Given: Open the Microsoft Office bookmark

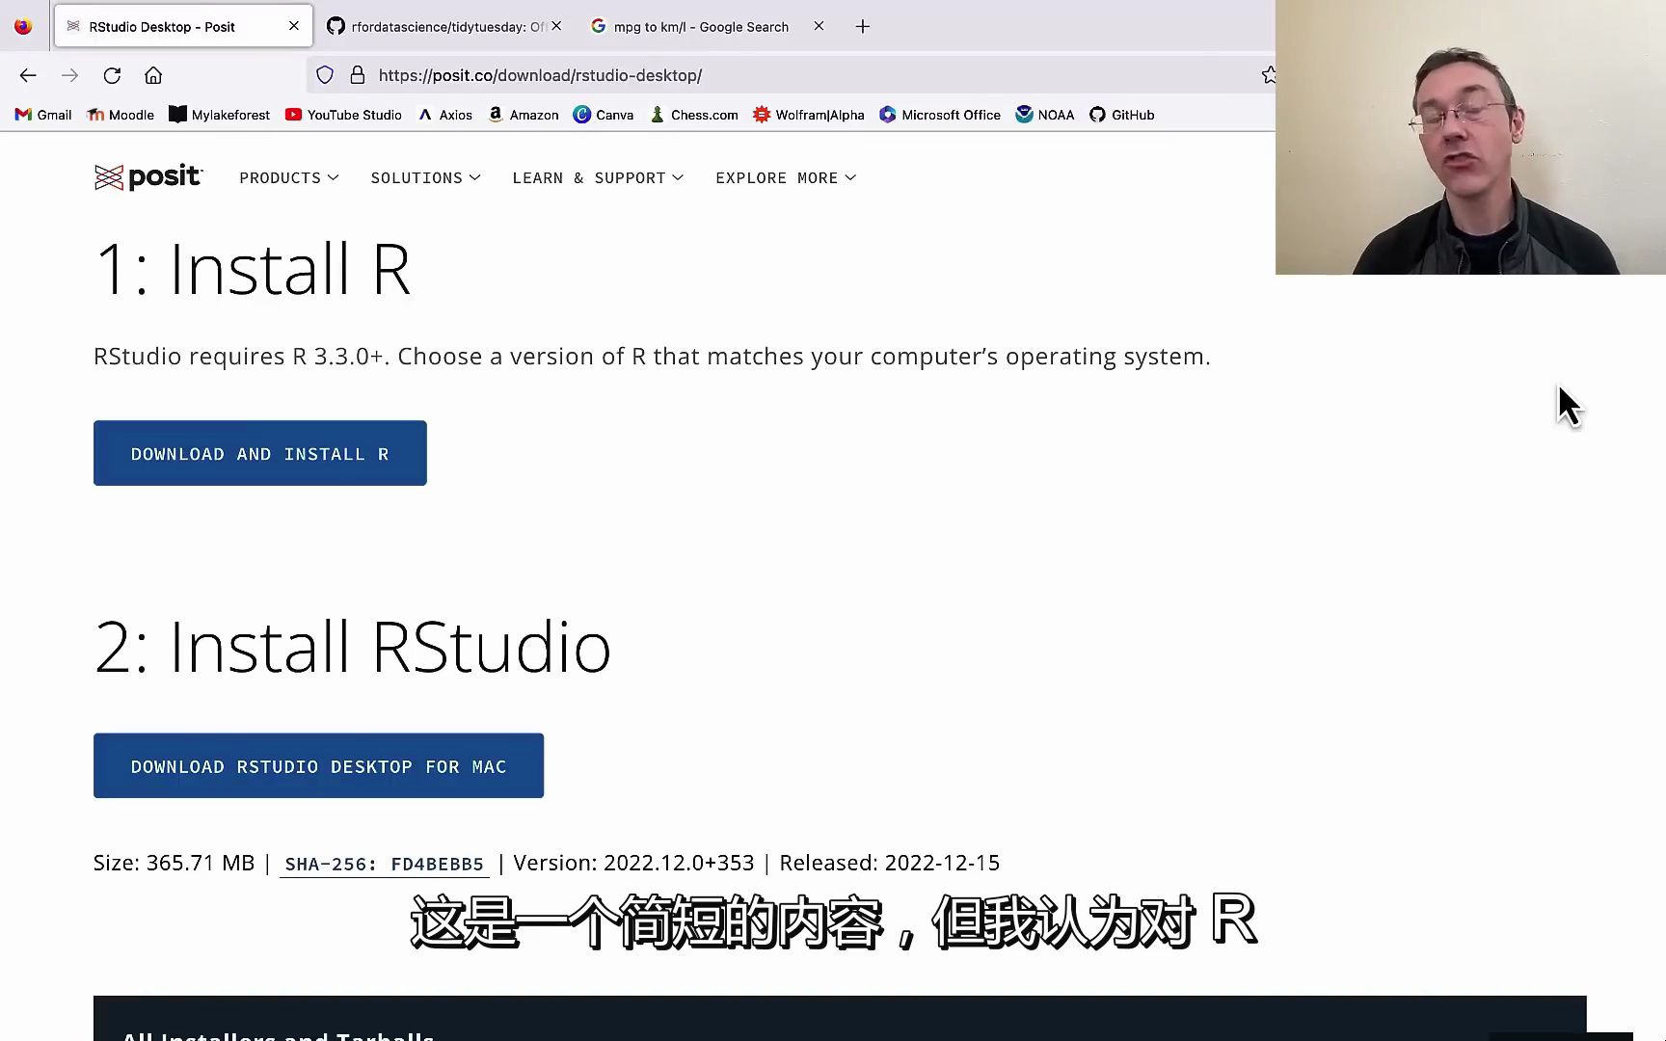Looking at the screenshot, I should (940, 115).
